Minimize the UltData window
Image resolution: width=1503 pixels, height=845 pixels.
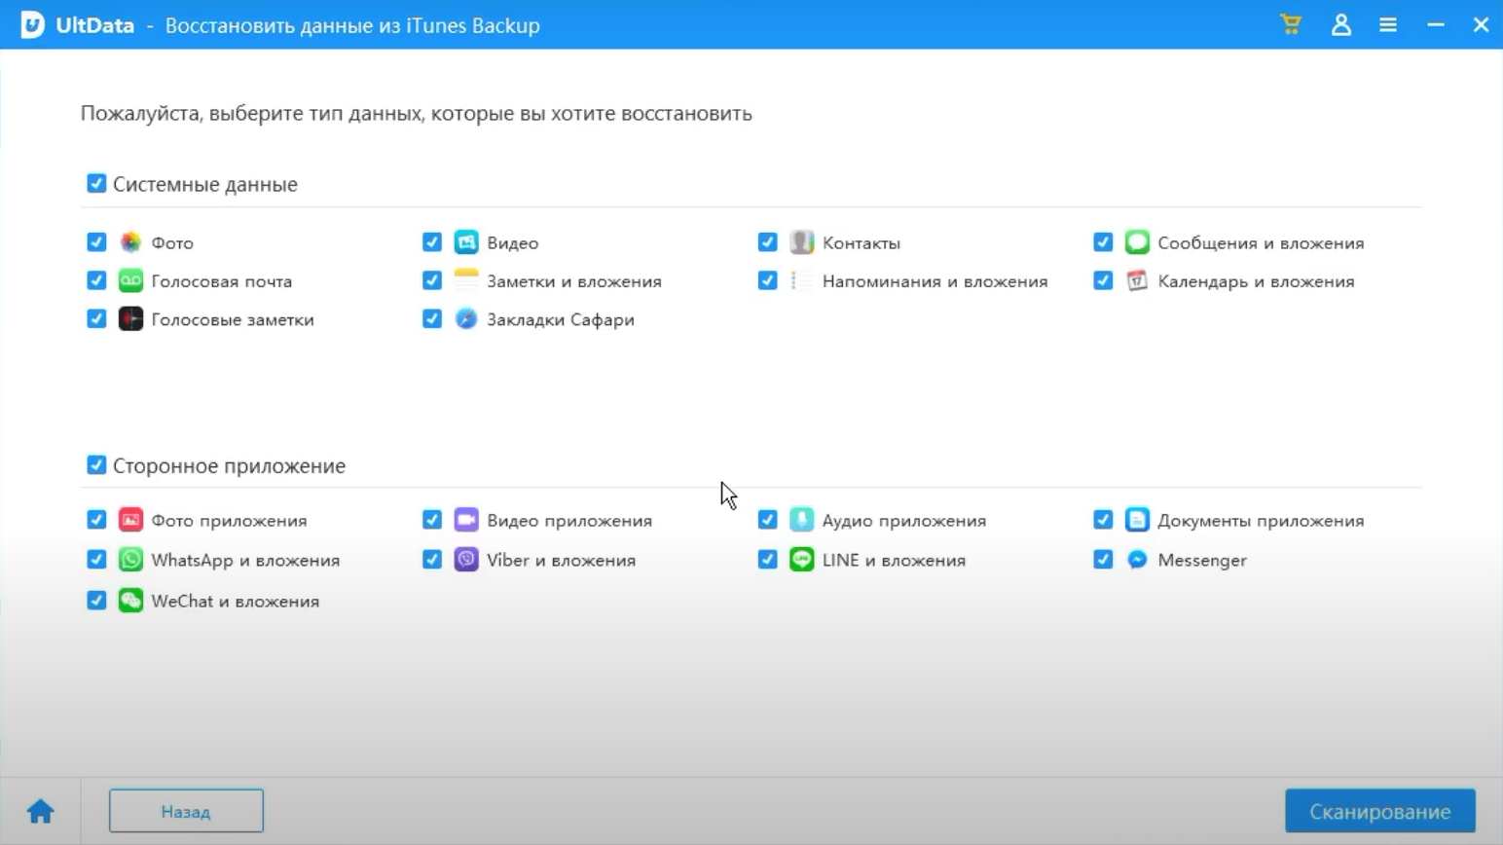click(x=1436, y=24)
